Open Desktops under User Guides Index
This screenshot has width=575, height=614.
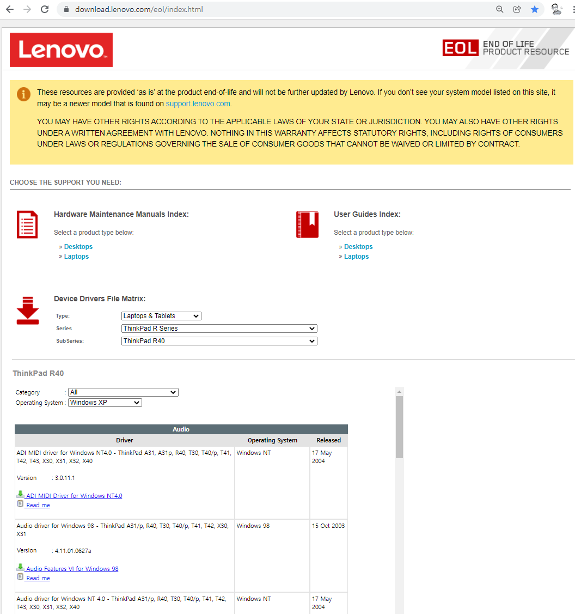[358, 247]
